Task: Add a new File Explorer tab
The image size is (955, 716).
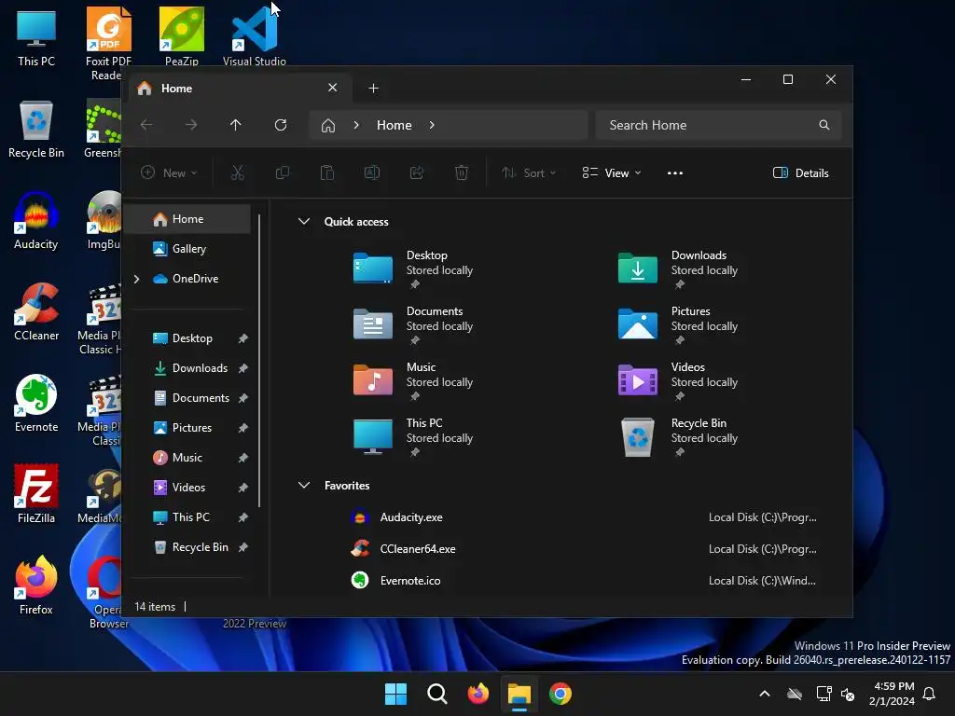Action: click(x=373, y=89)
